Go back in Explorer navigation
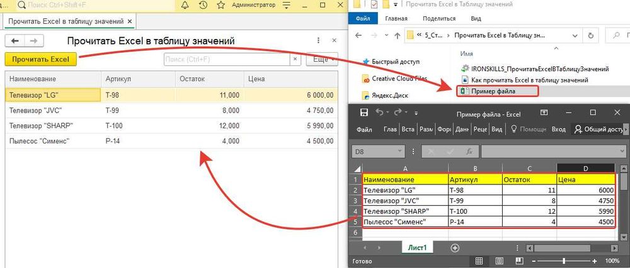 358,35
